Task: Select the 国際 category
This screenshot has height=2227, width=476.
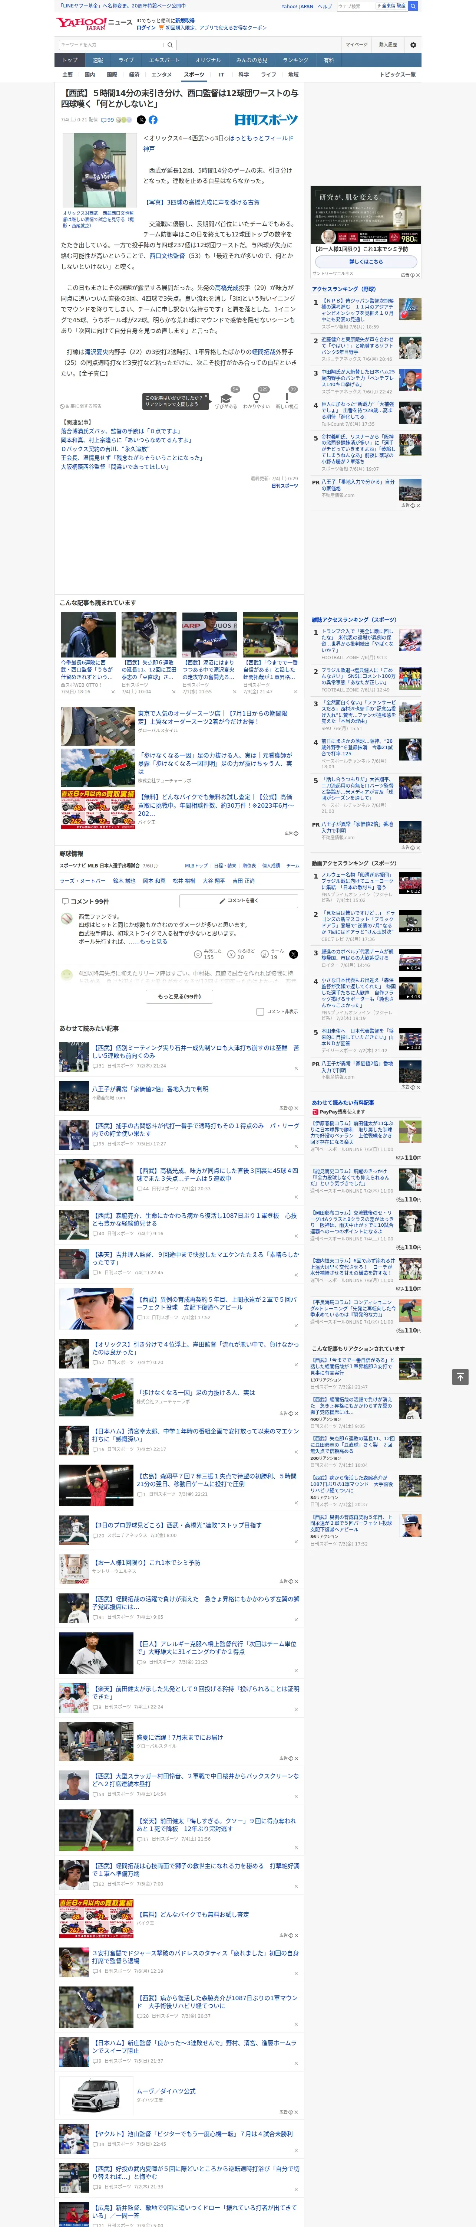Action: click(x=112, y=74)
